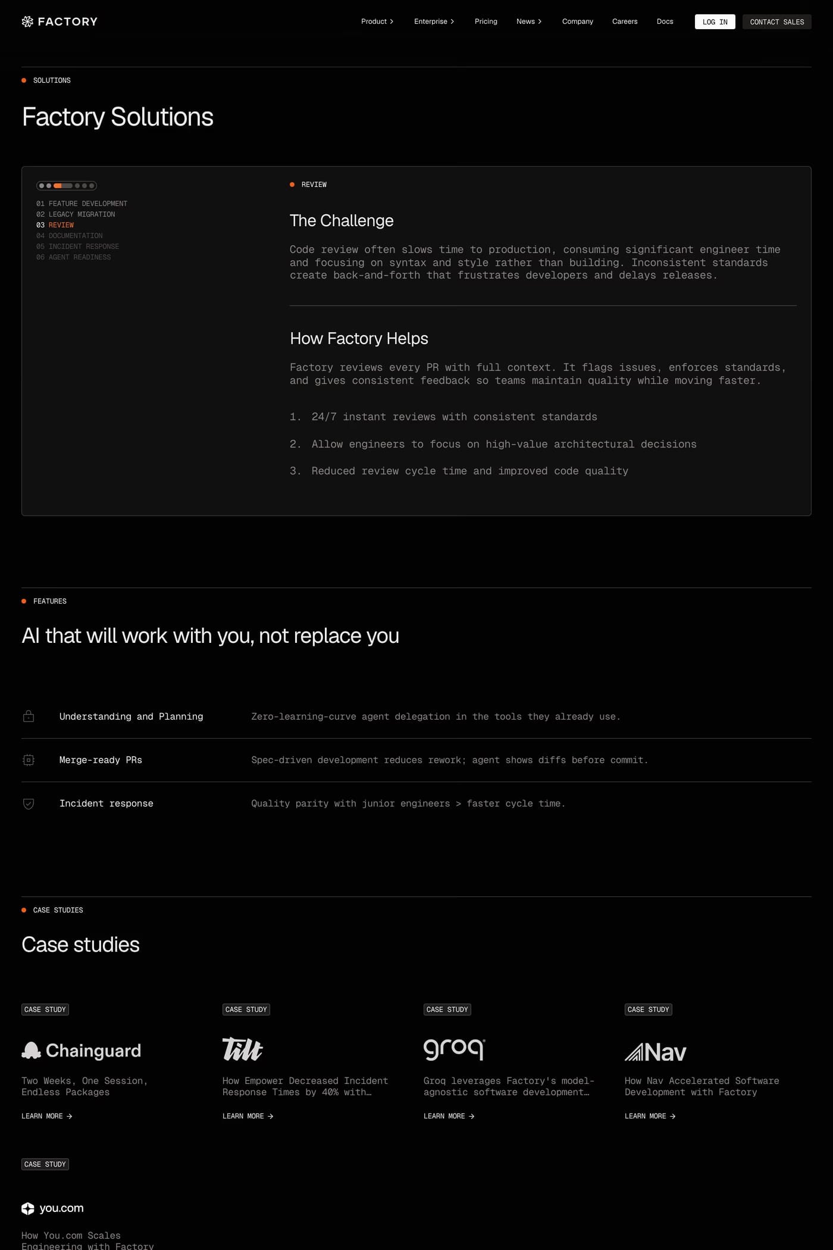Click 'How Factory Helps' heading
The height and width of the screenshot is (1250, 833).
359,339
